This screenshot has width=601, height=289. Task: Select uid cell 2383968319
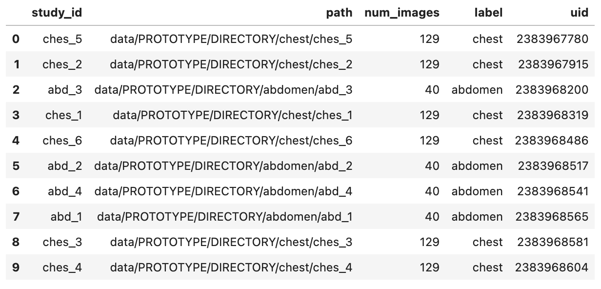pos(553,115)
